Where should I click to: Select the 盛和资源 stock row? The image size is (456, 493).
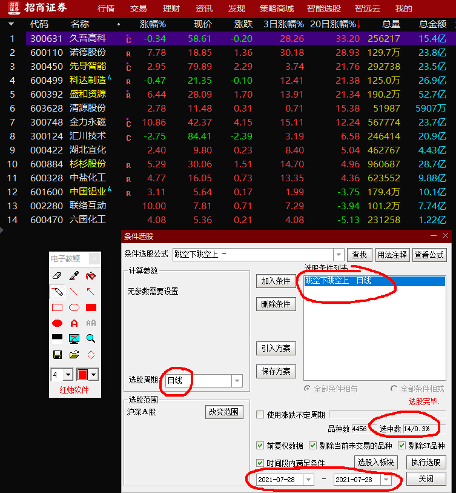(x=228, y=95)
